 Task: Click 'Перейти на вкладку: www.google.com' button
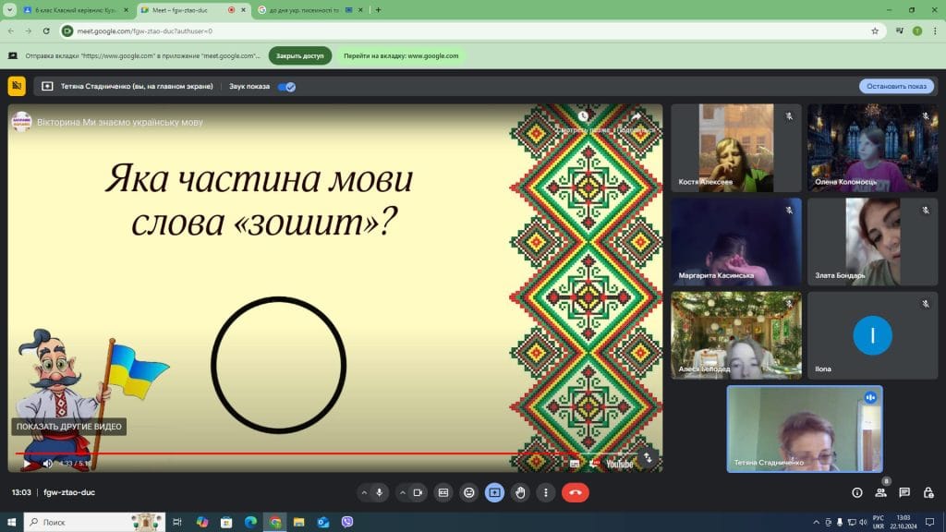tap(401, 55)
